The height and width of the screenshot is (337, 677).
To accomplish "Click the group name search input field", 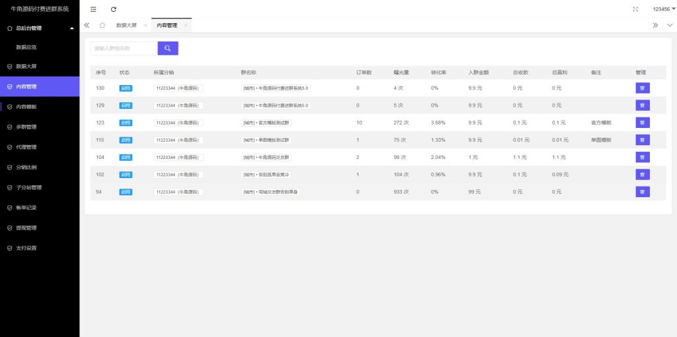I will [123, 48].
